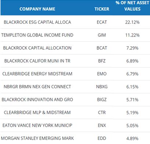The height and width of the screenshot is (144, 150).
Task: Open BLACKROCK CALIFOR MUNI IN TR
Action: (x=37, y=61)
